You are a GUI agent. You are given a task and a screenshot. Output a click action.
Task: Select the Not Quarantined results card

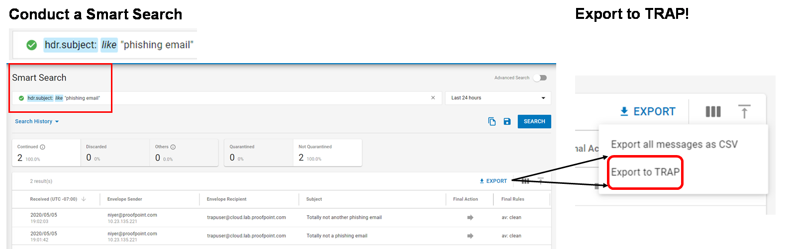click(x=327, y=153)
